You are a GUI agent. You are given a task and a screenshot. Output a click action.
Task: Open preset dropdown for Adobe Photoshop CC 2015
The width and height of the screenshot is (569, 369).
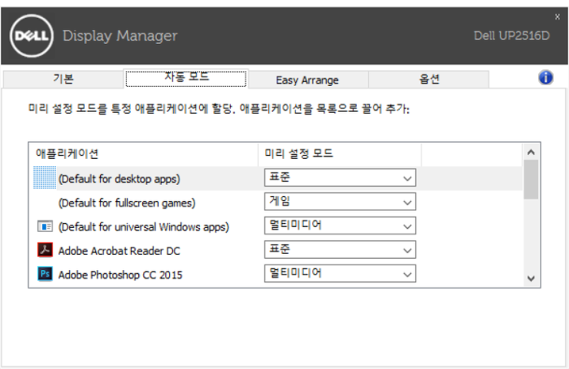coord(340,274)
